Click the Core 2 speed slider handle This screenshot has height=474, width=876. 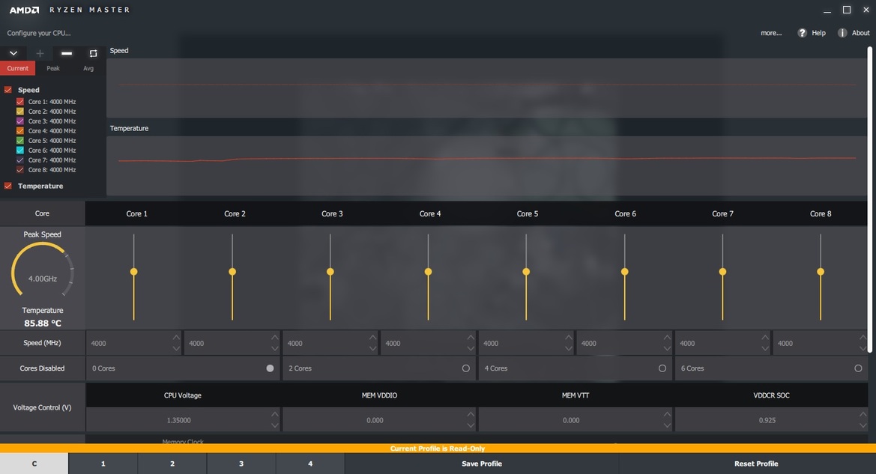(x=232, y=272)
